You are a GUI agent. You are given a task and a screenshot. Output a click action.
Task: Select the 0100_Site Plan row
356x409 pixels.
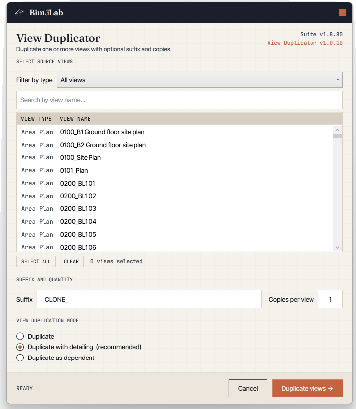point(175,157)
